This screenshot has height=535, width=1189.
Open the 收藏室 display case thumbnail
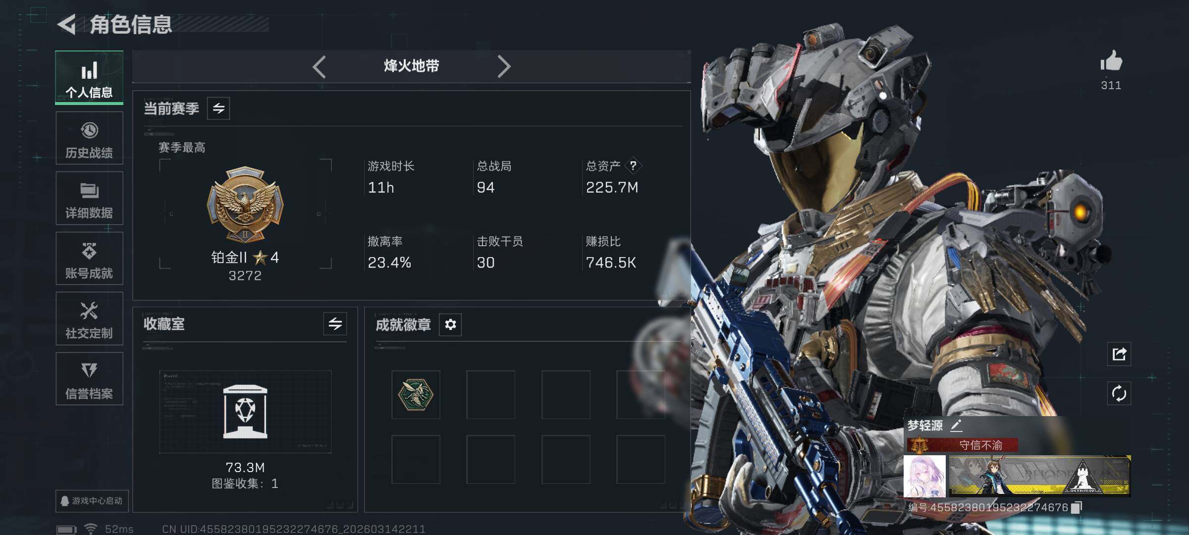click(x=245, y=412)
